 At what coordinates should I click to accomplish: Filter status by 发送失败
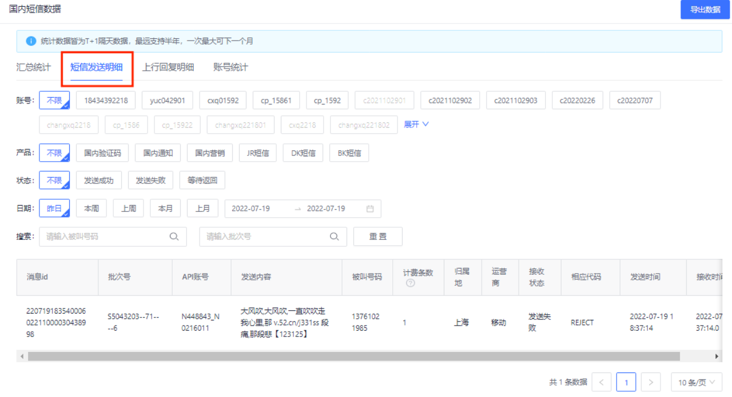(150, 181)
